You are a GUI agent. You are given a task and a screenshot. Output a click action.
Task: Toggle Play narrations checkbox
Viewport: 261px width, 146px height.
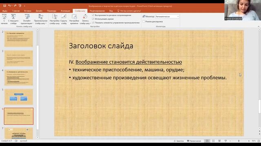[x=93, y=15]
